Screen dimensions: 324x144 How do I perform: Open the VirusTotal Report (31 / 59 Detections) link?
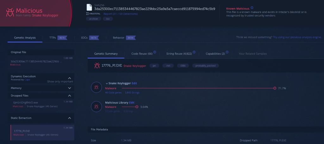[x=121, y=14]
